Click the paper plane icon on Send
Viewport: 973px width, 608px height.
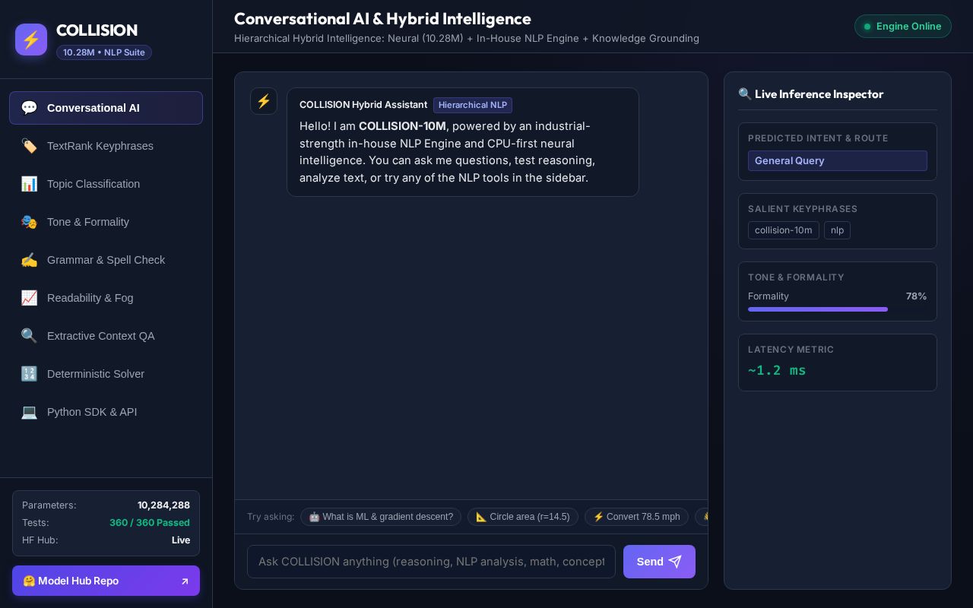(675, 562)
